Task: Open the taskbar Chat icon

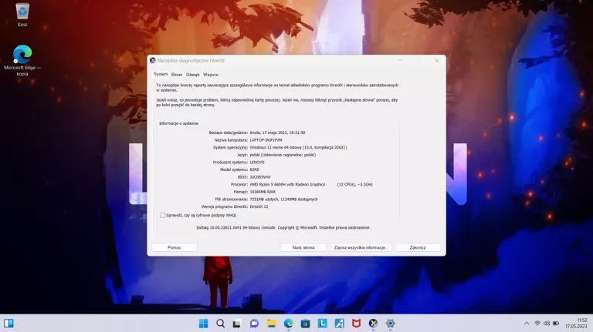Action: click(254, 324)
